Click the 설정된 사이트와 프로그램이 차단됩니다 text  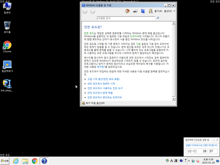click(x=201, y=145)
